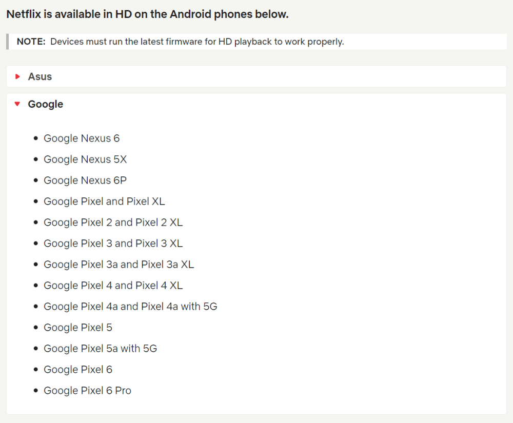Click Google Pixel and Pixel XL
Viewport: 513px width, 423px height.
104,202
